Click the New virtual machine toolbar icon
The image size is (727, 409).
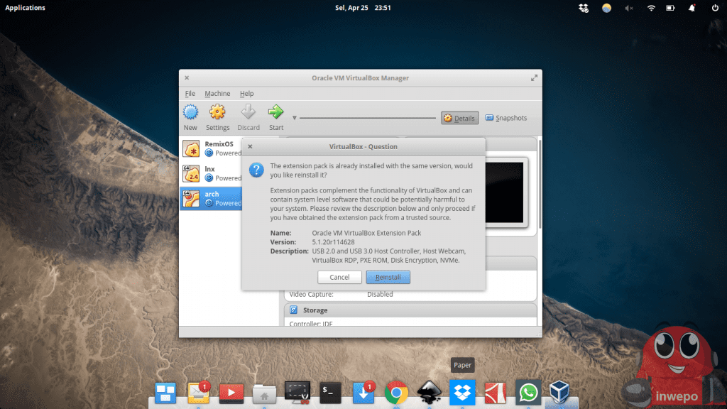coord(190,113)
